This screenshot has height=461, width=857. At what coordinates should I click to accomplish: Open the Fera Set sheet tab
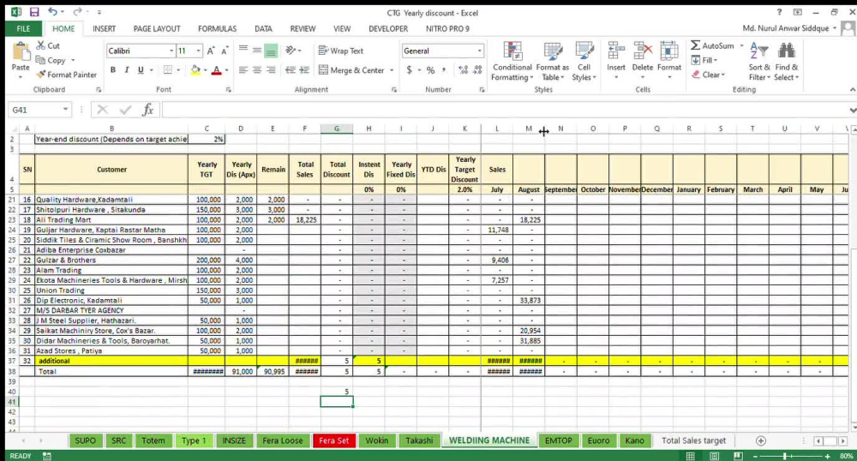point(334,440)
